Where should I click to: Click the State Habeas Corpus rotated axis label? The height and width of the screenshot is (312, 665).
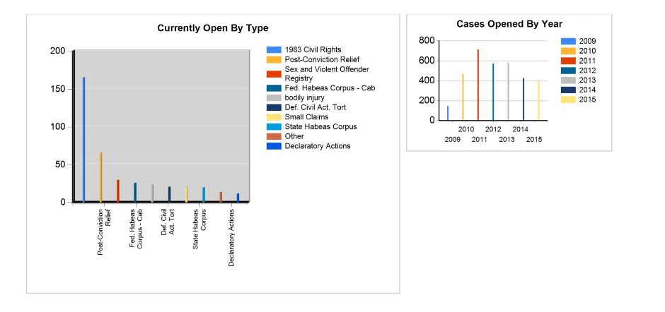[199, 229]
